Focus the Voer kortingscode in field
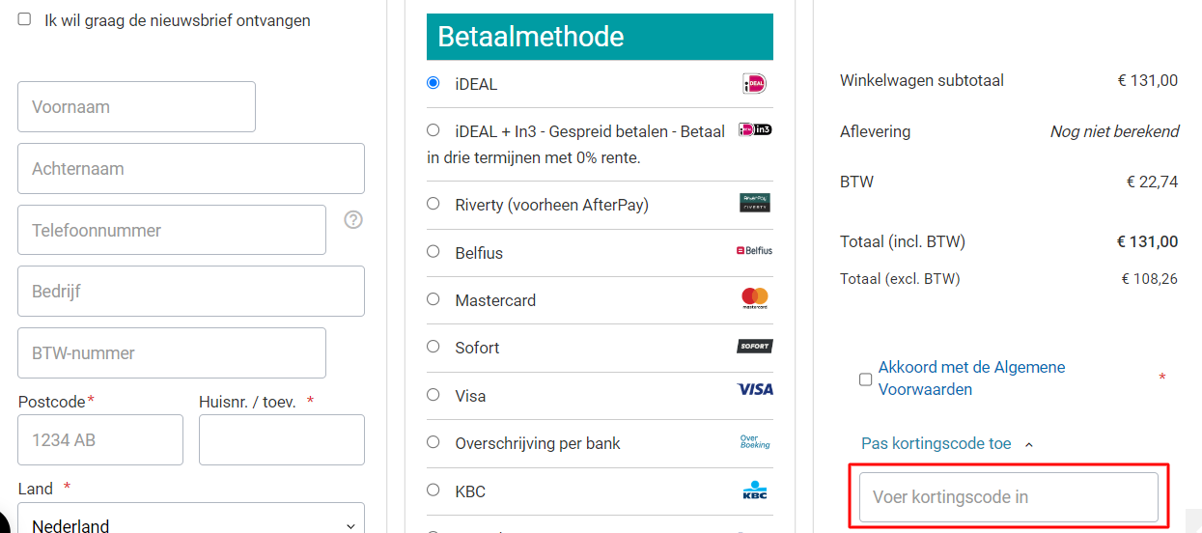The height and width of the screenshot is (533, 1202). tap(1009, 497)
